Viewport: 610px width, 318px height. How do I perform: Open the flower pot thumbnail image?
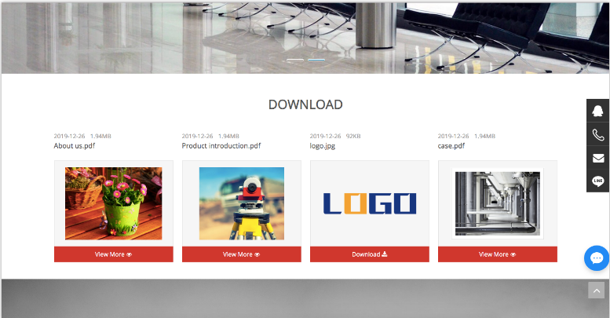click(x=113, y=203)
